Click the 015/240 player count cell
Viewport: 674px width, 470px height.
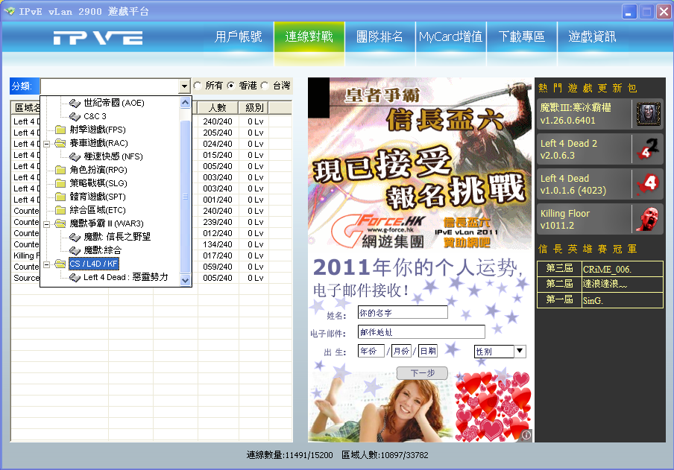(218, 155)
